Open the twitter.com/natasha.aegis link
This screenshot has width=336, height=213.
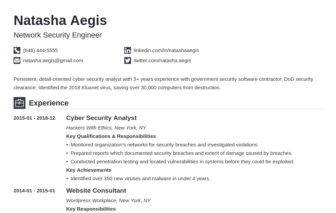(x=162, y=61)
